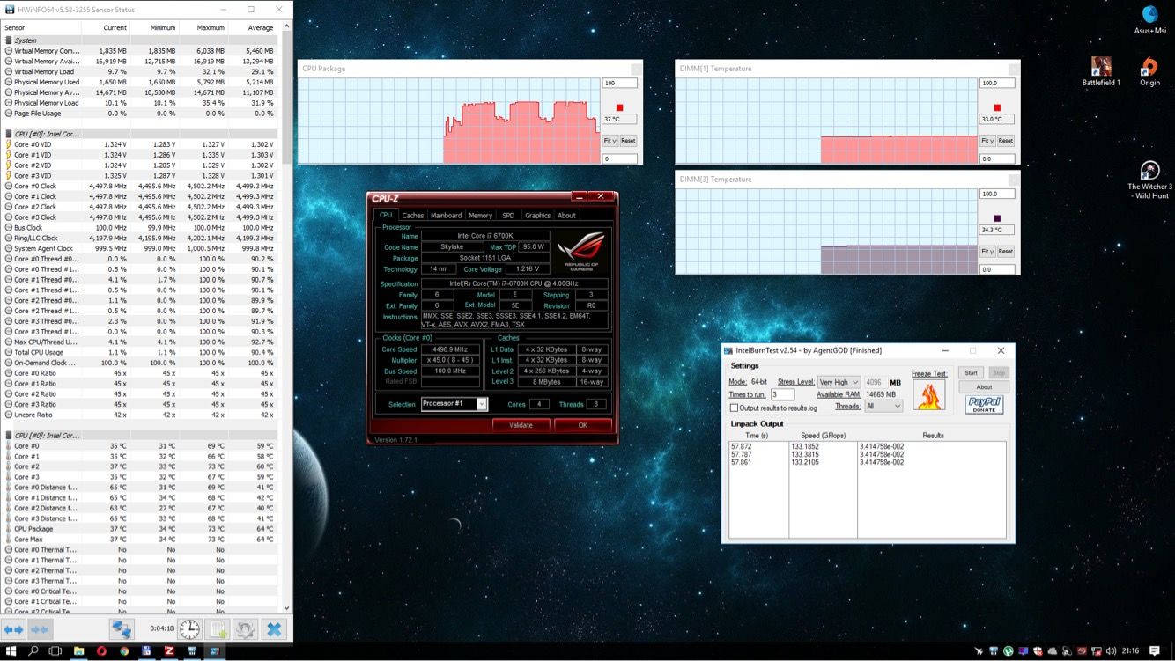
Task: Select the Physical Memory Load row in HWiNFO
Action: (140, 103)
